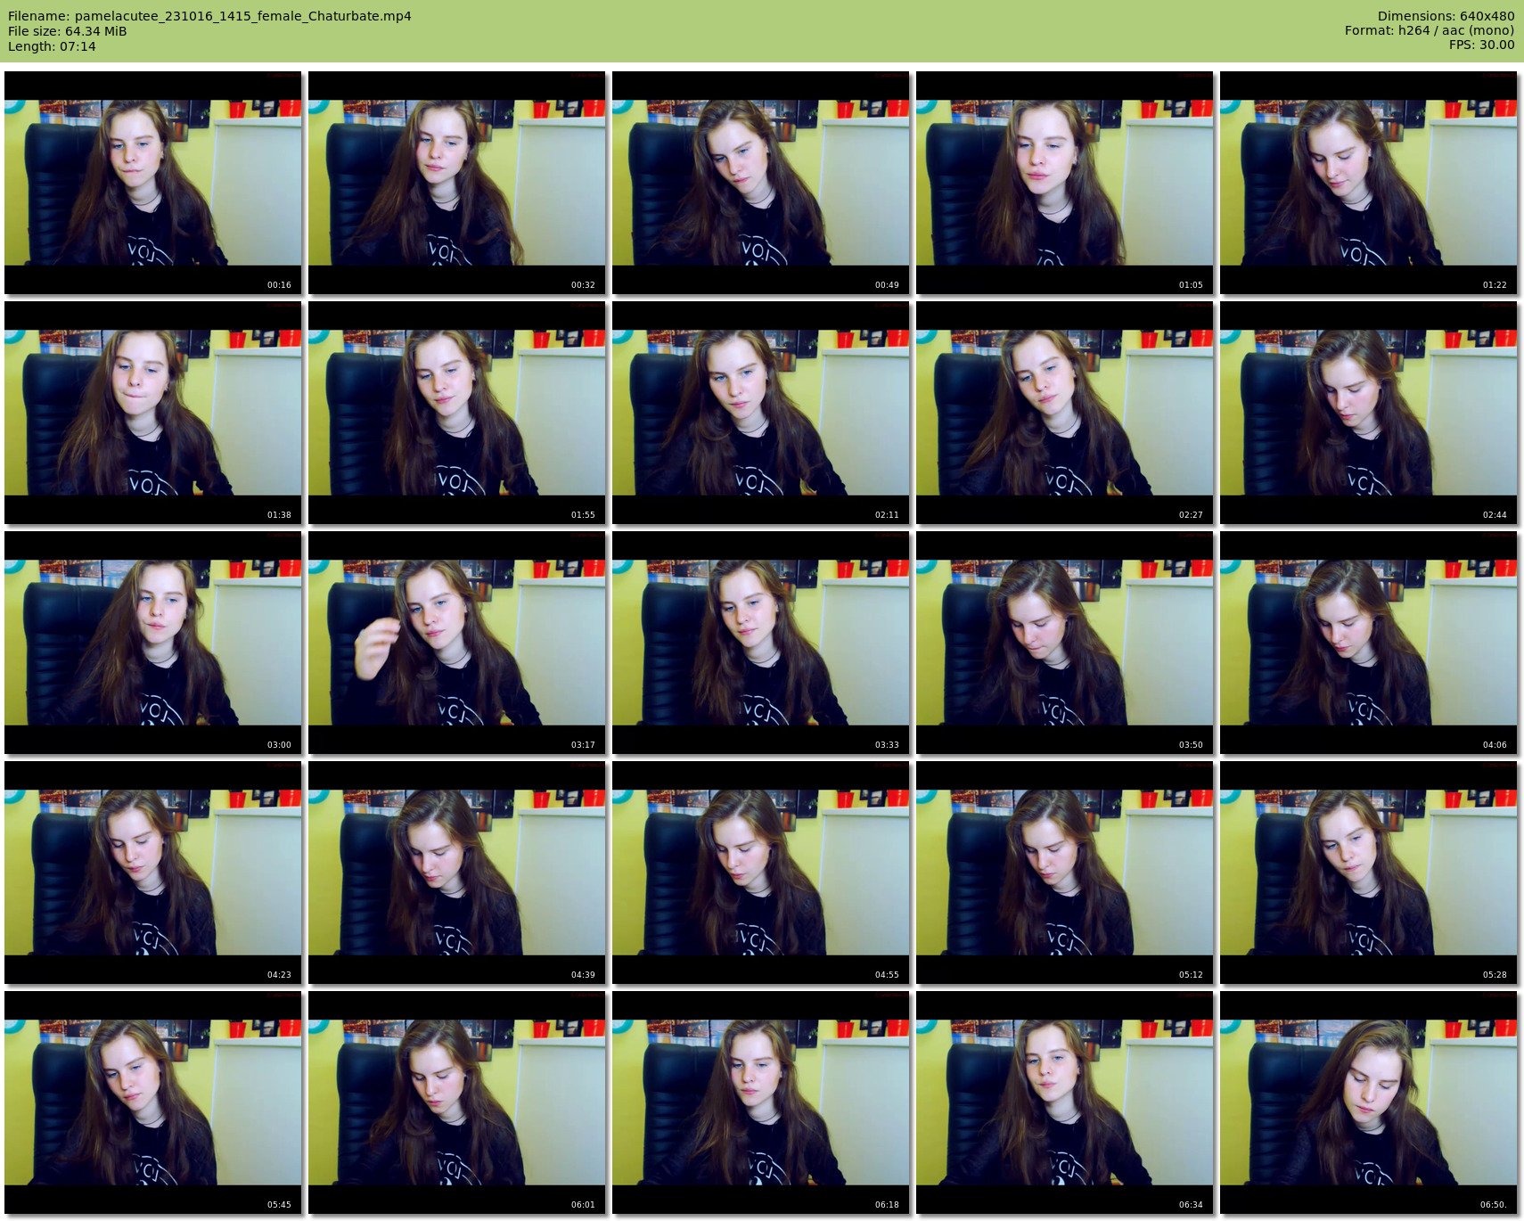This screenshot has width=1524, height=1221.
Task: Select the thumbnail with timestamp 03:50
Action: click(x=1065, y=643)
